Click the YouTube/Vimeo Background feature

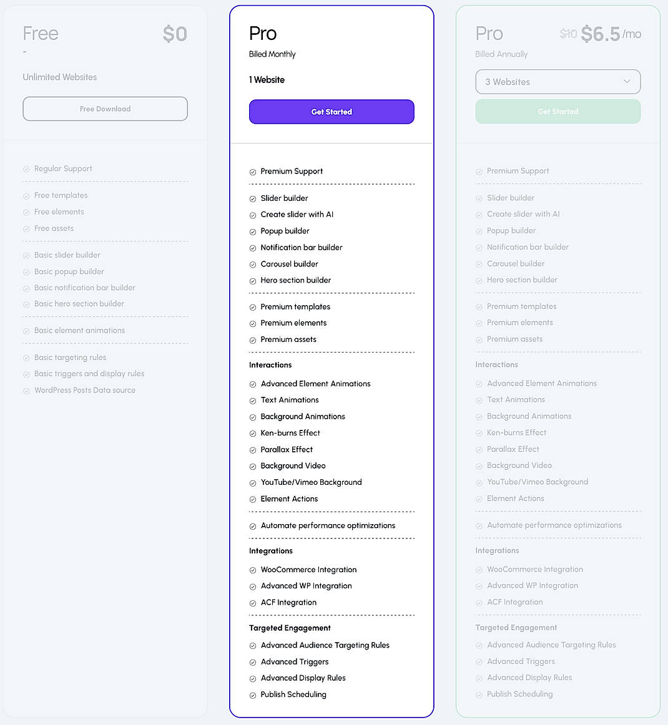[x=311, y=482]
